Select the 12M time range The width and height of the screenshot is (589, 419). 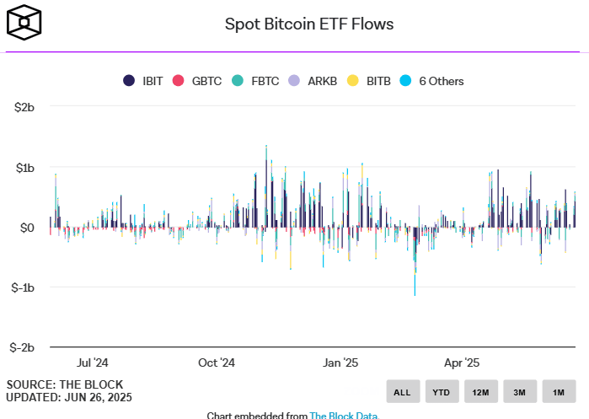pyautogui.click(x=480, y=391)
